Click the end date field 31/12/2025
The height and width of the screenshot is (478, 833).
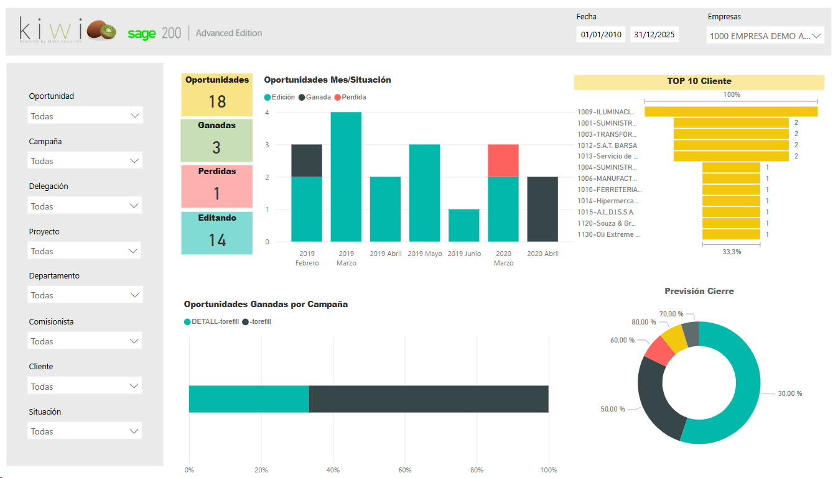point(654,35)
